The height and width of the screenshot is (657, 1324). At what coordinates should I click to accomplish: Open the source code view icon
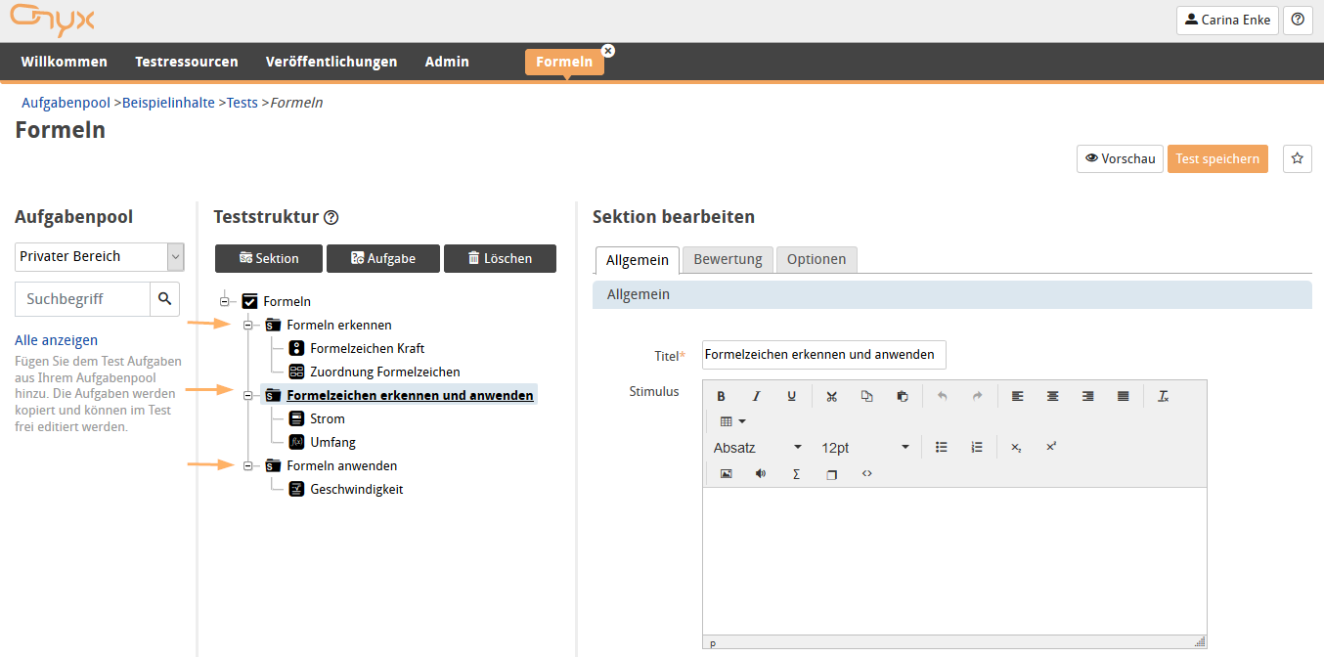point(866,473)
